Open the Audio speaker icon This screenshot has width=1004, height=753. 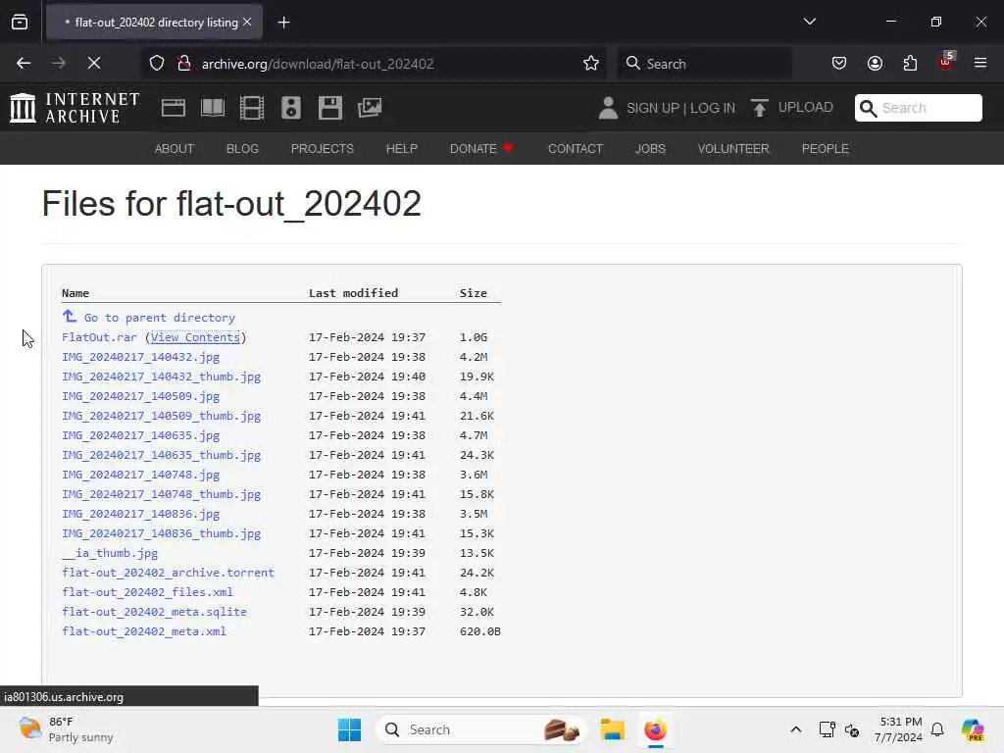pyautogui.click(x=290, y=108)
